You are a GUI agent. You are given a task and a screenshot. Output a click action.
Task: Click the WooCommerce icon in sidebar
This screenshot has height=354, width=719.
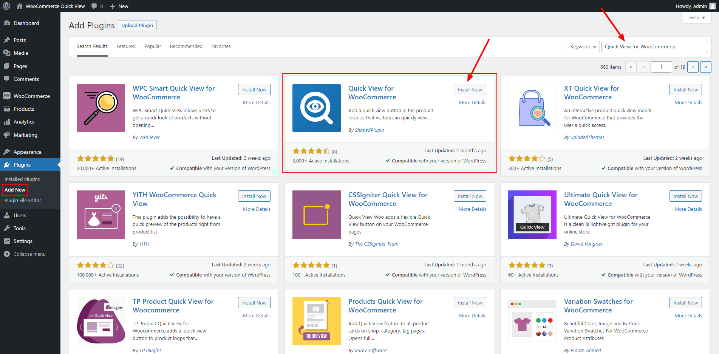pos(7,96)
